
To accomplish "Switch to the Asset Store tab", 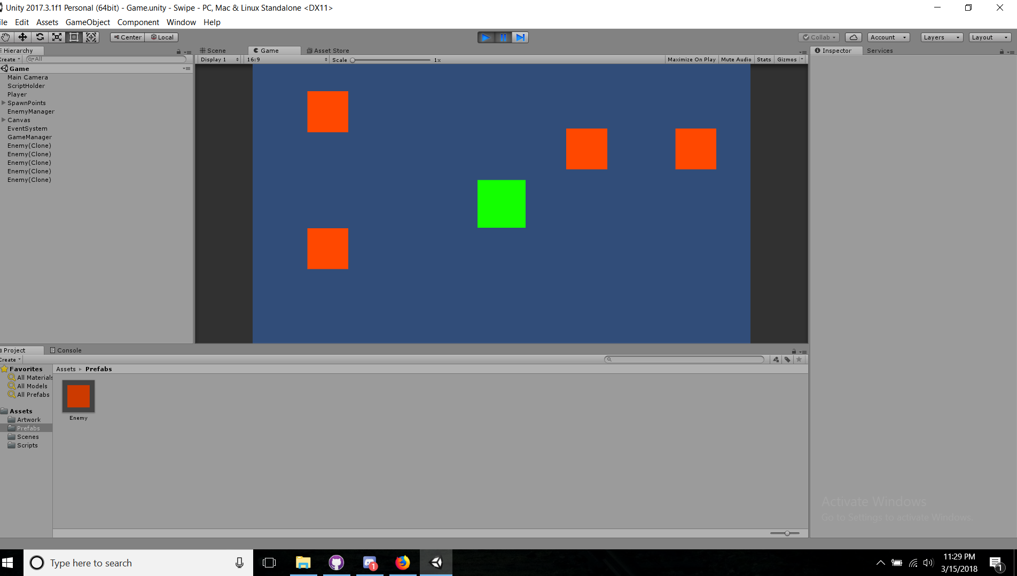I will (x=328, y=51).
